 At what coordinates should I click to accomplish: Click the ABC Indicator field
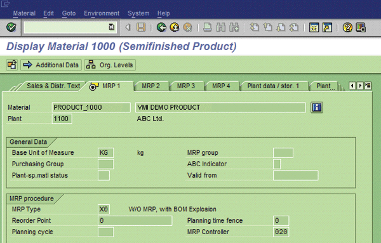pyautogui.click(x=277, y=164)
